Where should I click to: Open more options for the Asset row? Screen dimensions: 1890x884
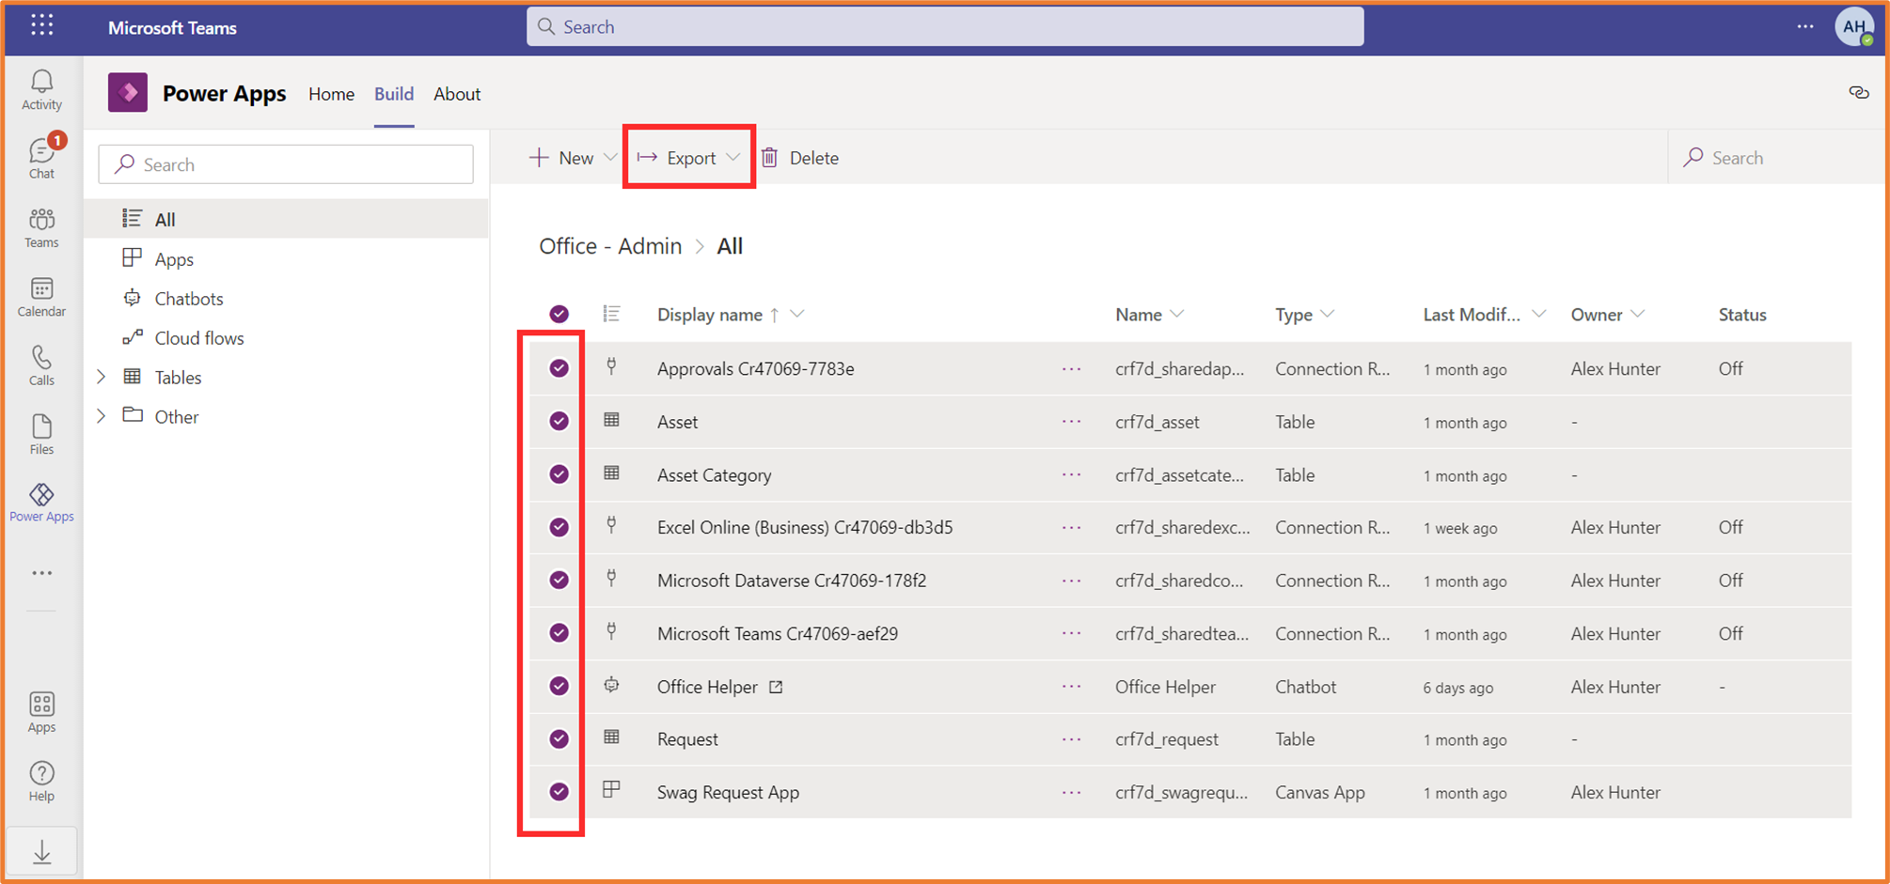(1071, 422)
